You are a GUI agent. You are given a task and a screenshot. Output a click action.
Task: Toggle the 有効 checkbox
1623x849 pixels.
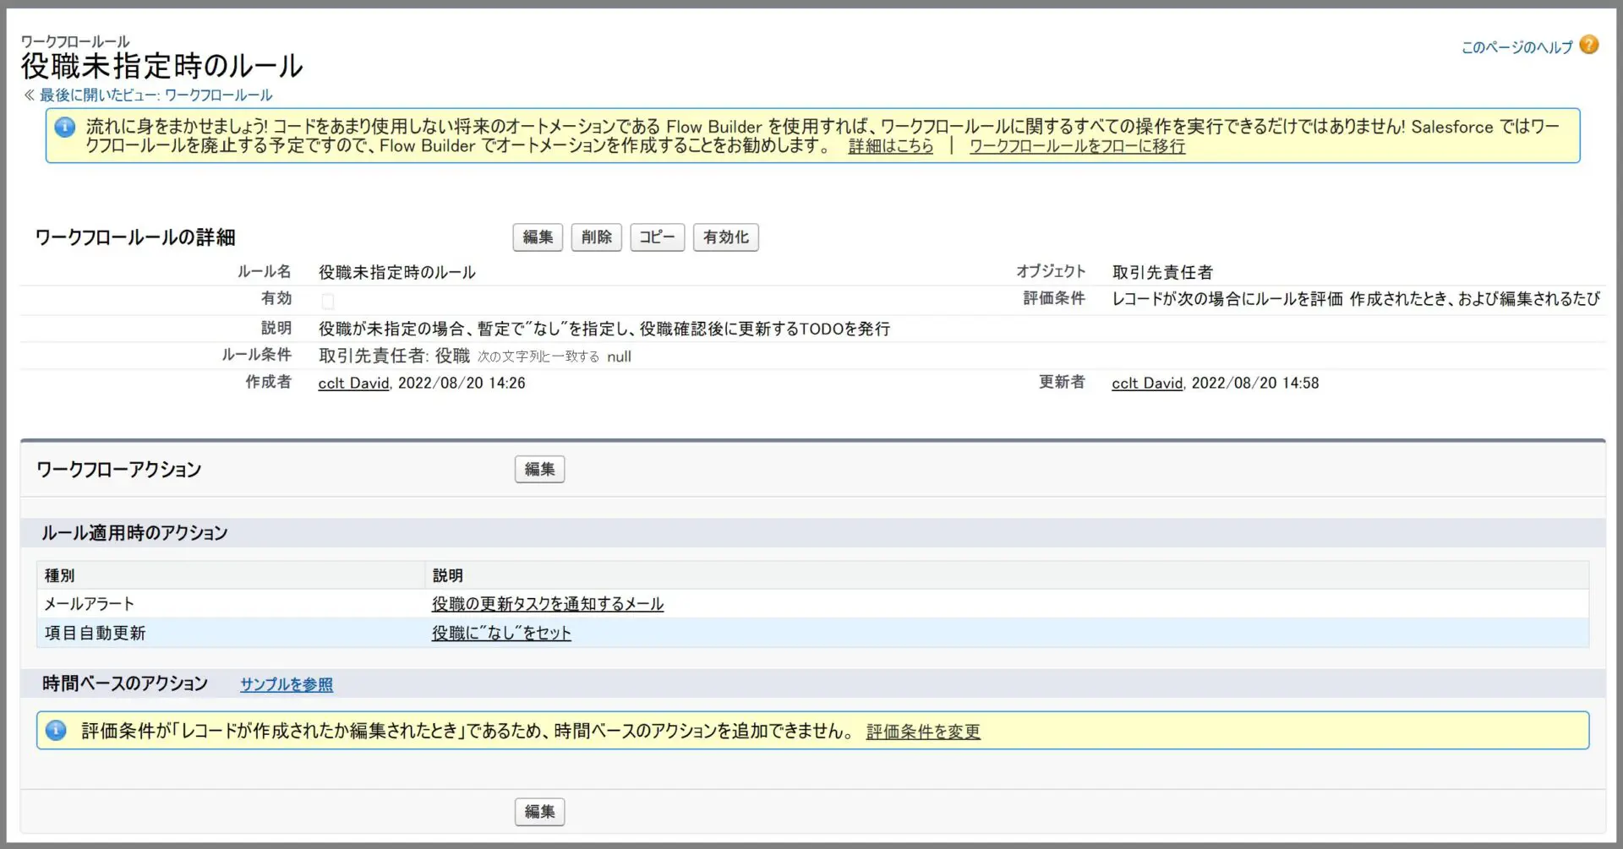point(328,301)
